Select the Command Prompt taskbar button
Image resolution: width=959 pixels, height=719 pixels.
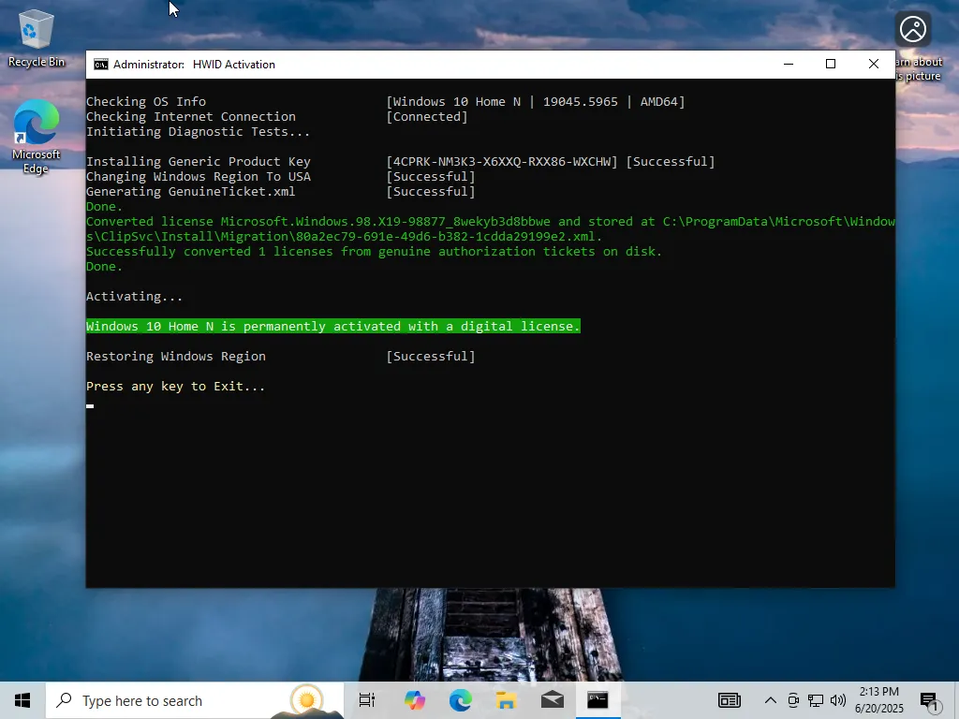click(x=598, y=700)
